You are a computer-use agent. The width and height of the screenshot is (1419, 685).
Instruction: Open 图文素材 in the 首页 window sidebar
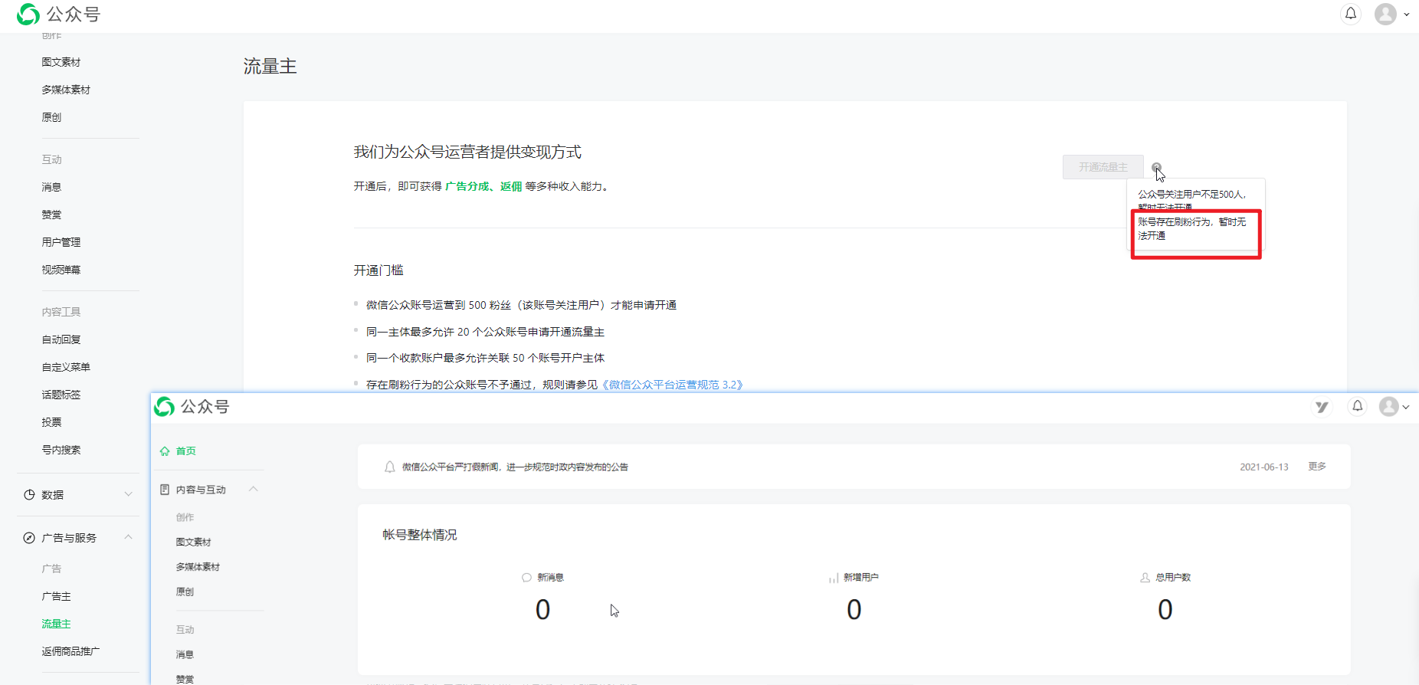[x=193, y=542]
